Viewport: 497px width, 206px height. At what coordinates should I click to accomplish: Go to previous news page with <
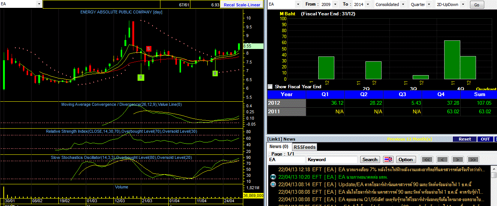pyautogui.click(x=442, y=160)
